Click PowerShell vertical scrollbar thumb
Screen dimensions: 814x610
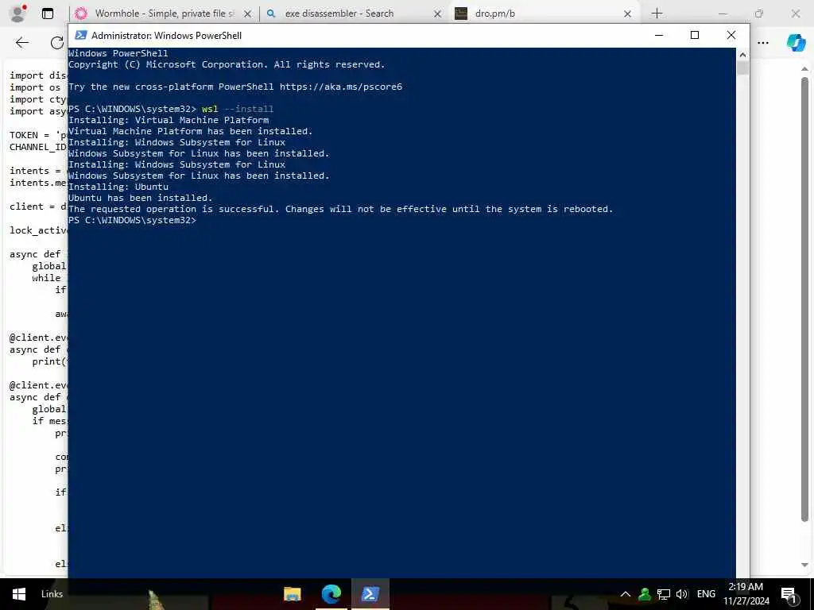pos(742,68)
